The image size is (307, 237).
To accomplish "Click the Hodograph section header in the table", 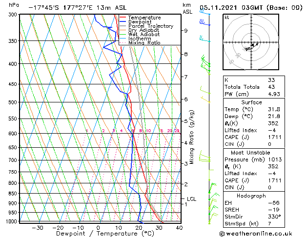I will click(252, 196).
